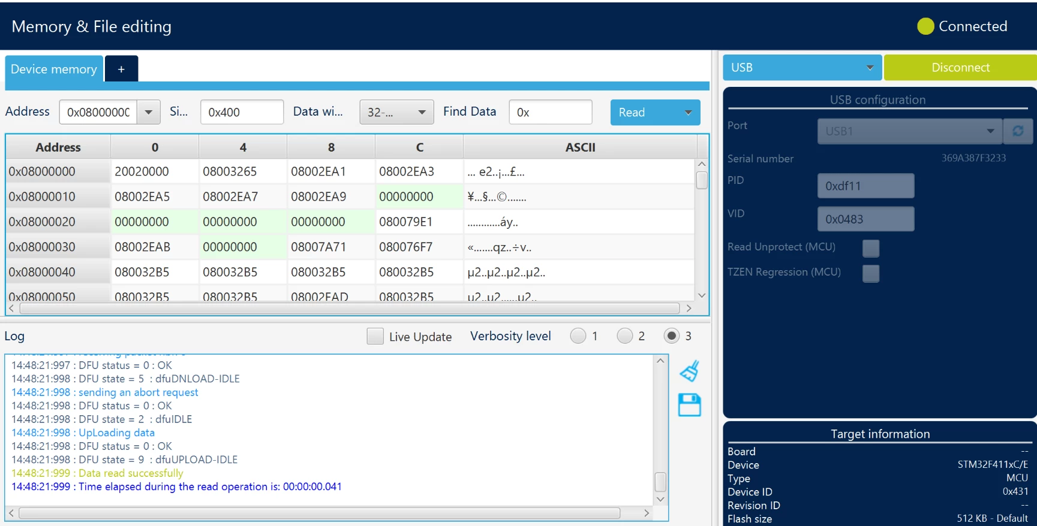The image size is (1037, 526).
Task: Tick the Read Unprotect (MCU) checkbox
Action: pyautogui.click(x=870, y=248)
